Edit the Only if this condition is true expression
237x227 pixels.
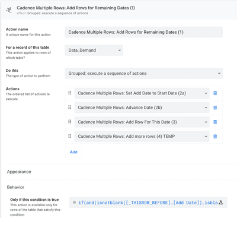(x=148, y=203)
